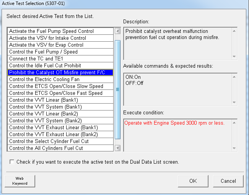Viewport: 249px width, 195px height.
Task: Enable the Dual Data List screen checkbox
Action: click(x=11, y=162)
